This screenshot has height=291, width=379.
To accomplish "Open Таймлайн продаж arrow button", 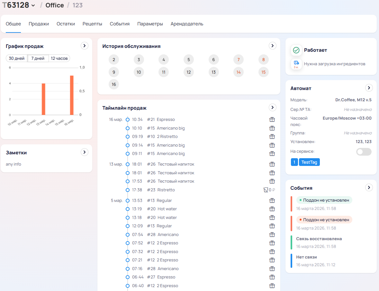I will click(272, 107).
